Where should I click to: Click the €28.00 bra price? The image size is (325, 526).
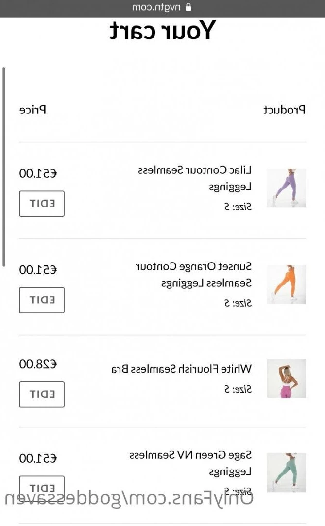coord(38,364)
